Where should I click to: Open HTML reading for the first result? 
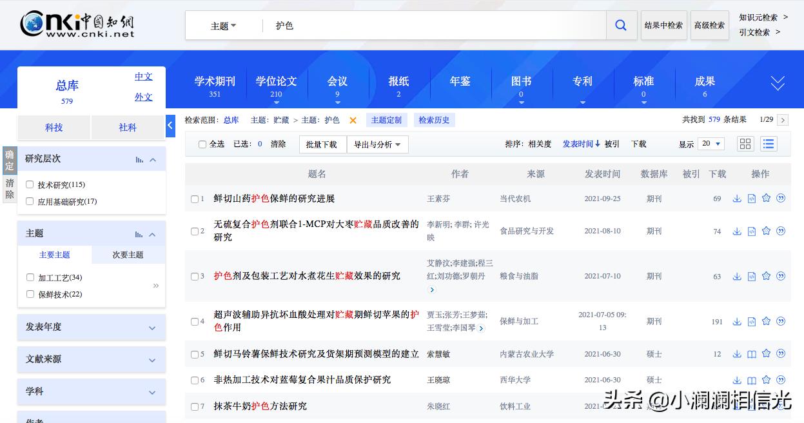click(752, 199)
